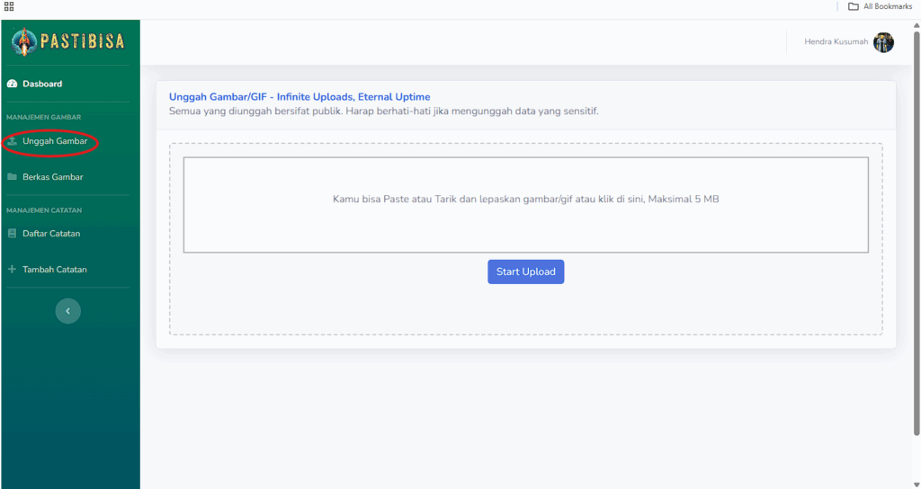Open the Hendra Kusumah user dropdown

849,42
